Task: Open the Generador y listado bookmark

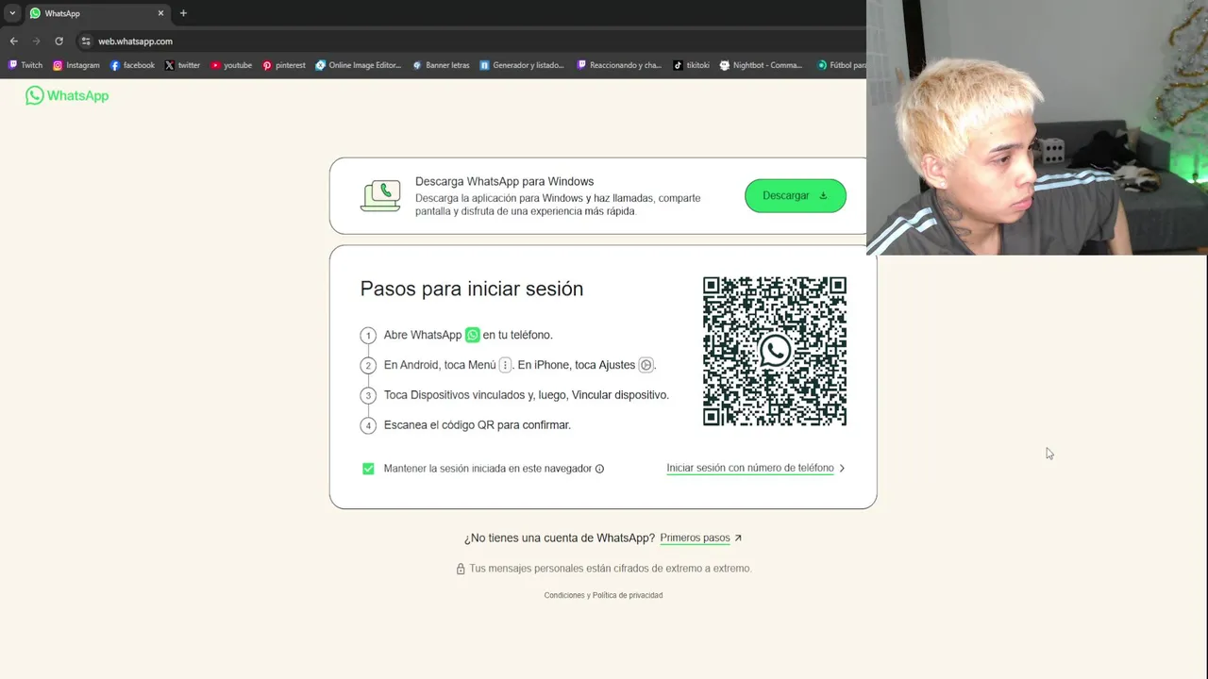Action: (x=522, y=65)
